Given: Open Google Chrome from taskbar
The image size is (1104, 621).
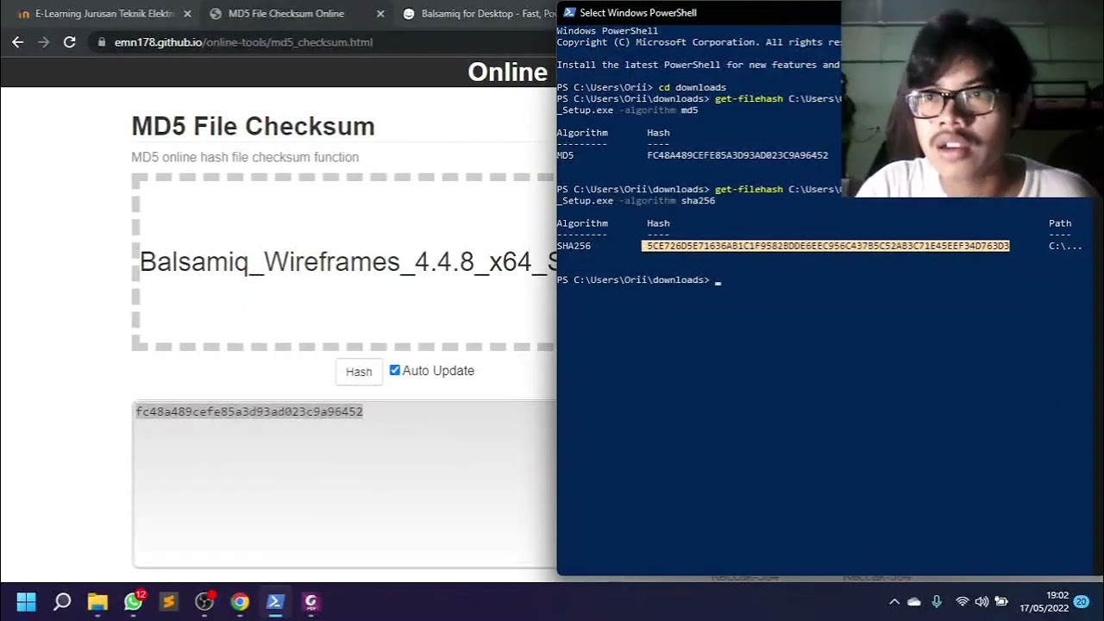Looking at the screenshot, I should (240, 601).
